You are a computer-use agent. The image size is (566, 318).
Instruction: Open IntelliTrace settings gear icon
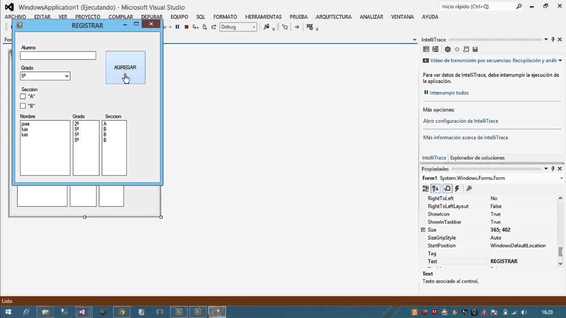pyautogui.click(x=447, y=49)
